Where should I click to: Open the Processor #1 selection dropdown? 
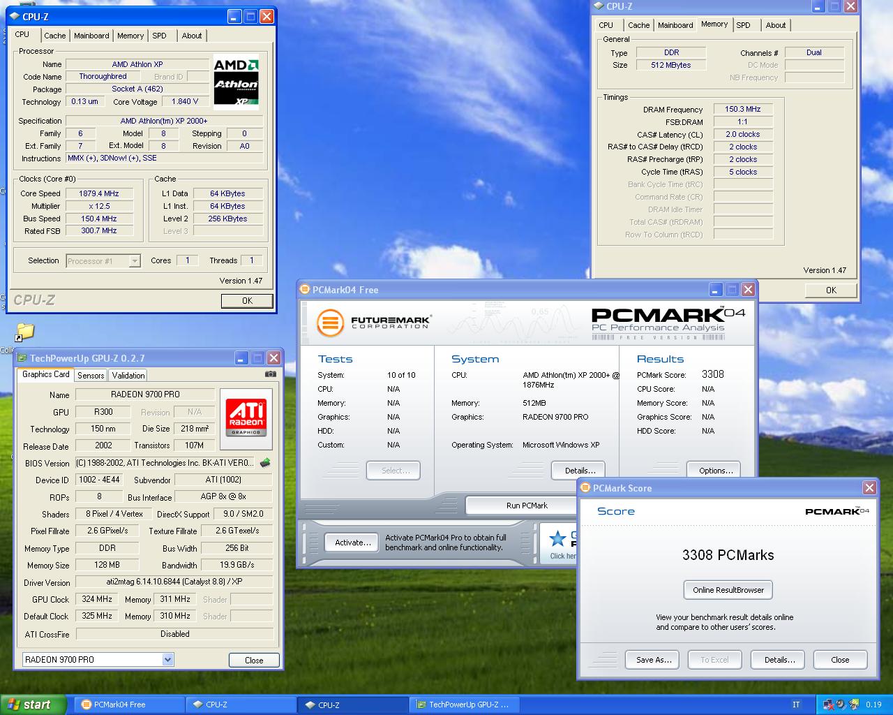(x=103, y=261)
